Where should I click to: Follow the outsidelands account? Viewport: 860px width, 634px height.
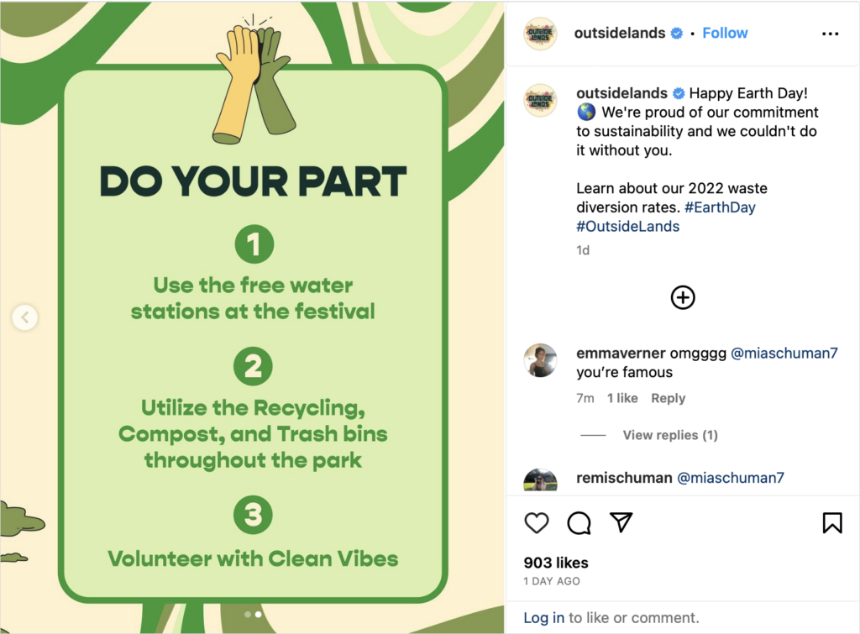(x=725, y=34)
